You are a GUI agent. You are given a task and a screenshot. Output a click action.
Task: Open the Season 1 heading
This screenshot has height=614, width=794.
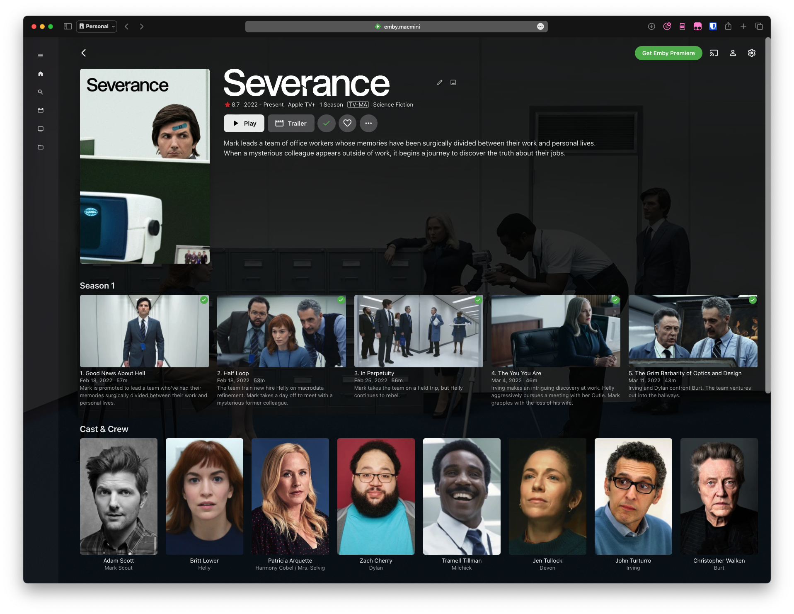click(97, 286)
